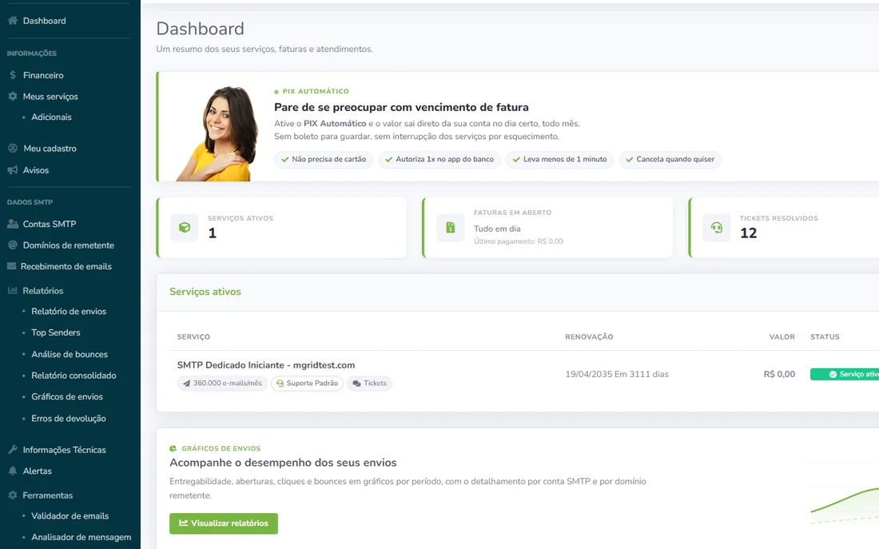The height and width of the screenshot is (549, 879).
Task: Click the R$ 0,00 service value
Action: tap(779, 374)
